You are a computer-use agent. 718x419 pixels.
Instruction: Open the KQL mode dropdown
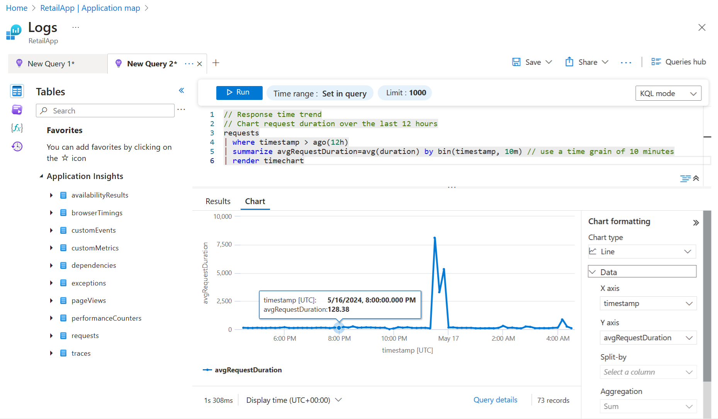(668, 93)
